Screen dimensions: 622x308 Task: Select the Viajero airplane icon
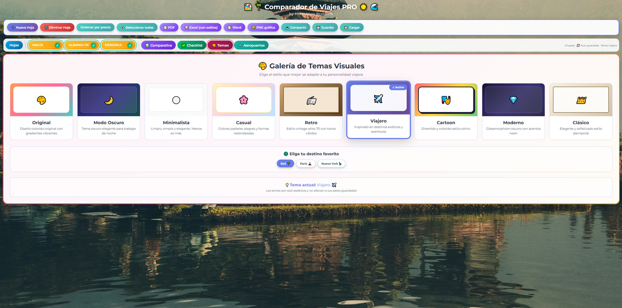tap(378, 99)
